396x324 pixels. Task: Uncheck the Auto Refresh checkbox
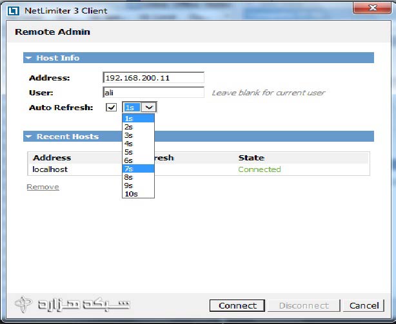pos(111,108)
